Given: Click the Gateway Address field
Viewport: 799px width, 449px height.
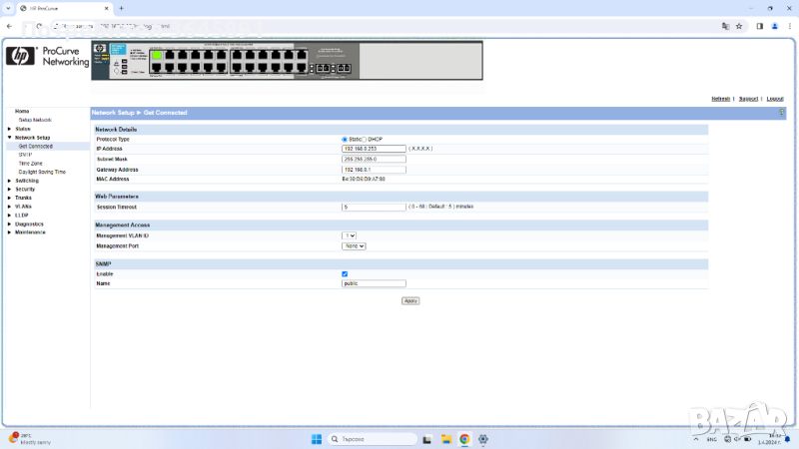Looking at the screenshot, I should [374, 170].
